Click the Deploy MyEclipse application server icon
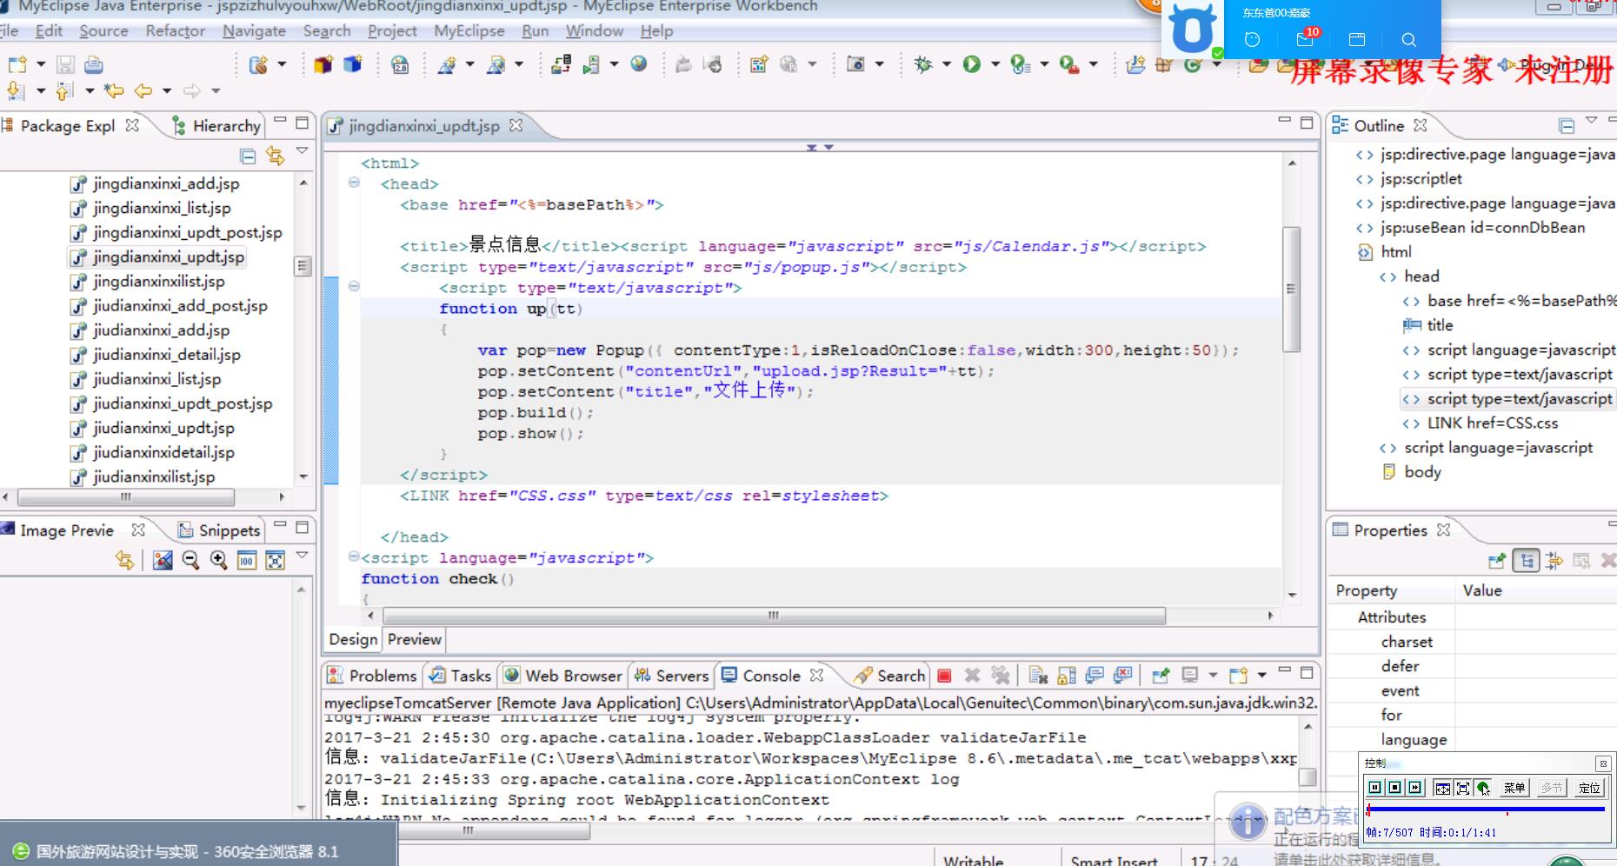Image resolution: width=1617 pixels, height=866 pixels. (x=561, y=63)
